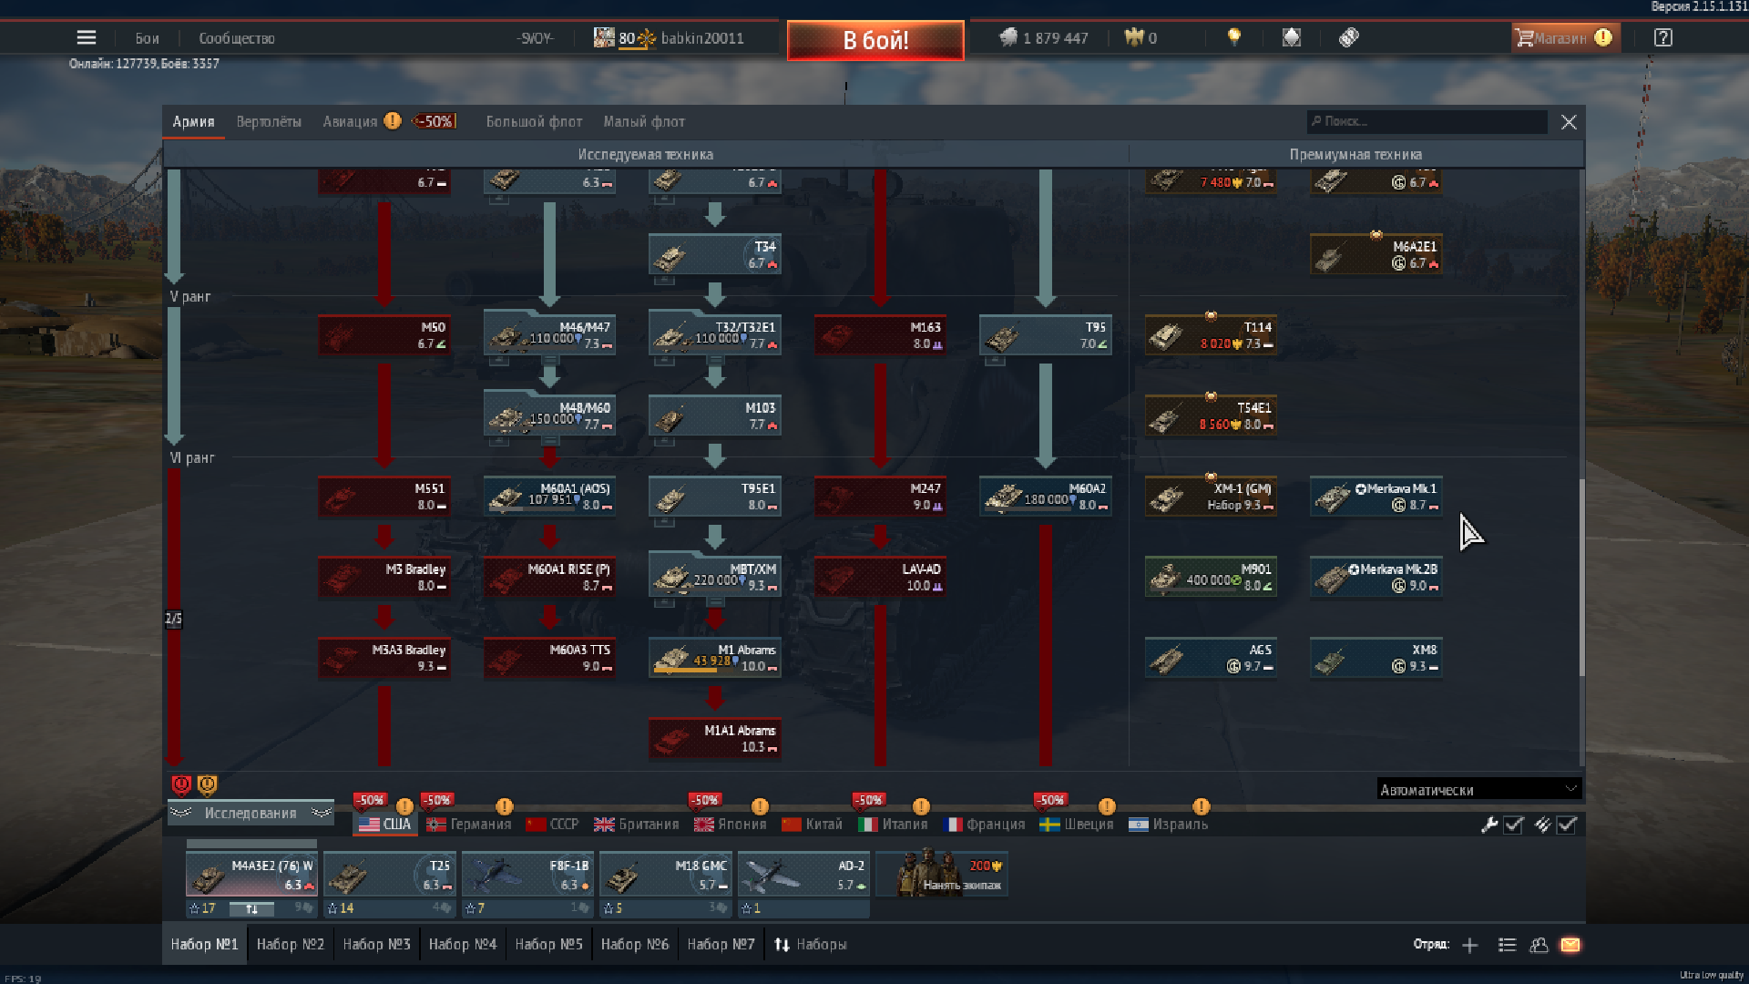Select the M4A3E2 (76) W crew slot

click(x=251, y=875)
